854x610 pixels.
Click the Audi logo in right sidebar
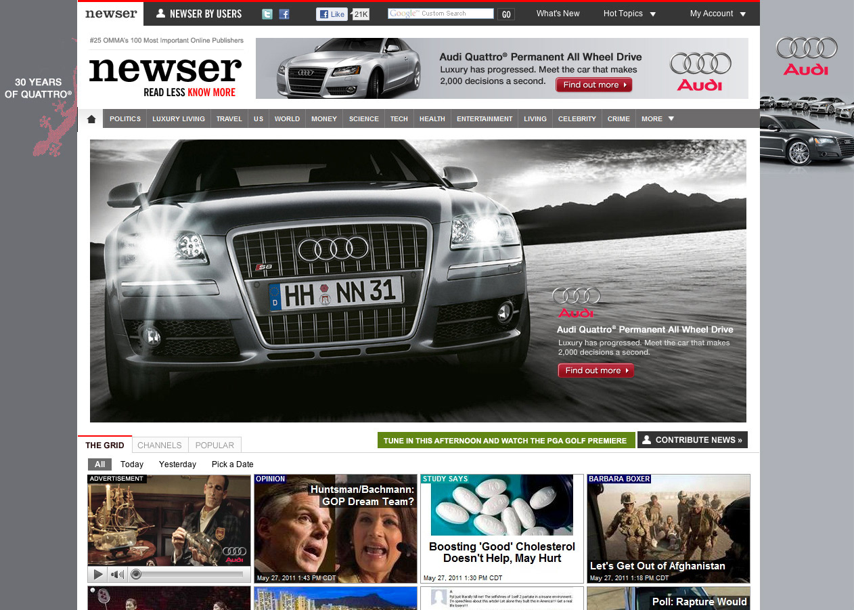tap(806, 56)
